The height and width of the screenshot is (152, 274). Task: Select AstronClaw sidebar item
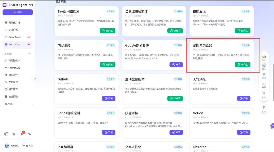pos(18,44)
